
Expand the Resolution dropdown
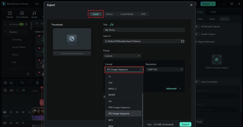click(x=164, y=70)
